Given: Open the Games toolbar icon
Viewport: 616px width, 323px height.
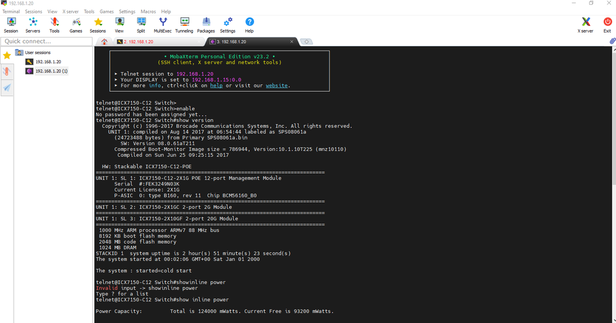Looking at the screenshot, I should [76, 25].
